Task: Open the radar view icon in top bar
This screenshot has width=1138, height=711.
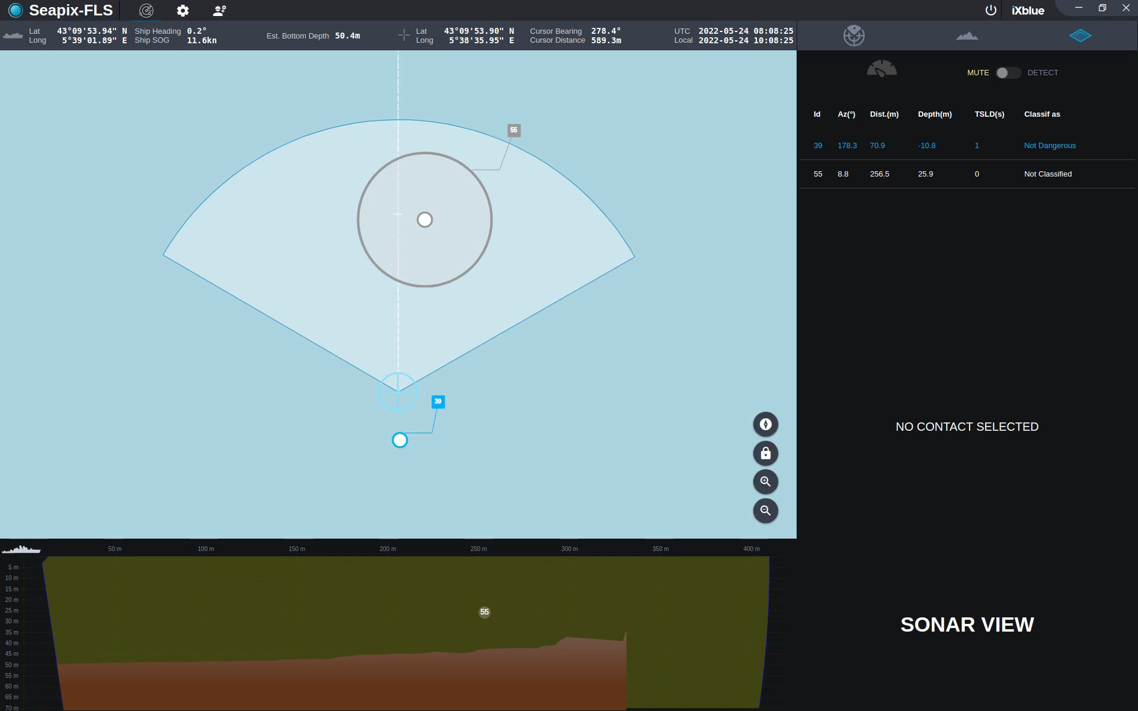Action: click(x=146, y=11)
